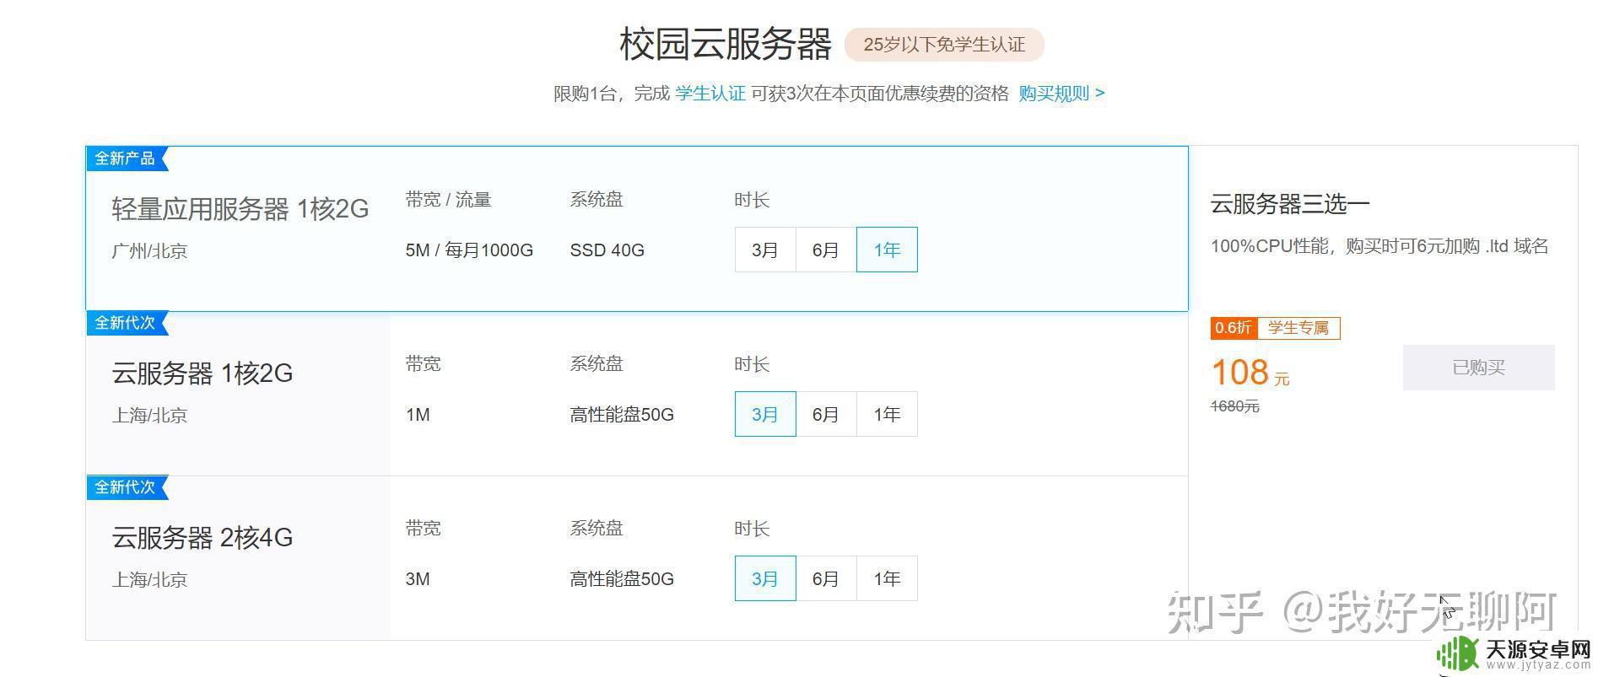Select the 云服务器 1核2G product title

(x=202, y=373)
